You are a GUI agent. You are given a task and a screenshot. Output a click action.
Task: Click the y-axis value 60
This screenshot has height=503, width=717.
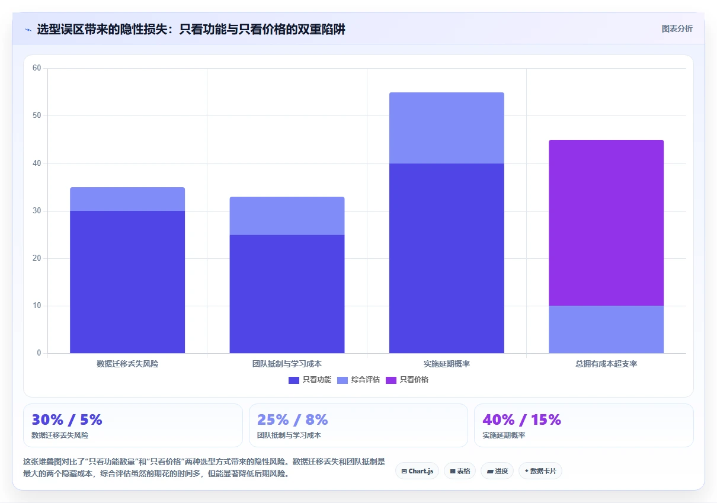pos(37,68)
